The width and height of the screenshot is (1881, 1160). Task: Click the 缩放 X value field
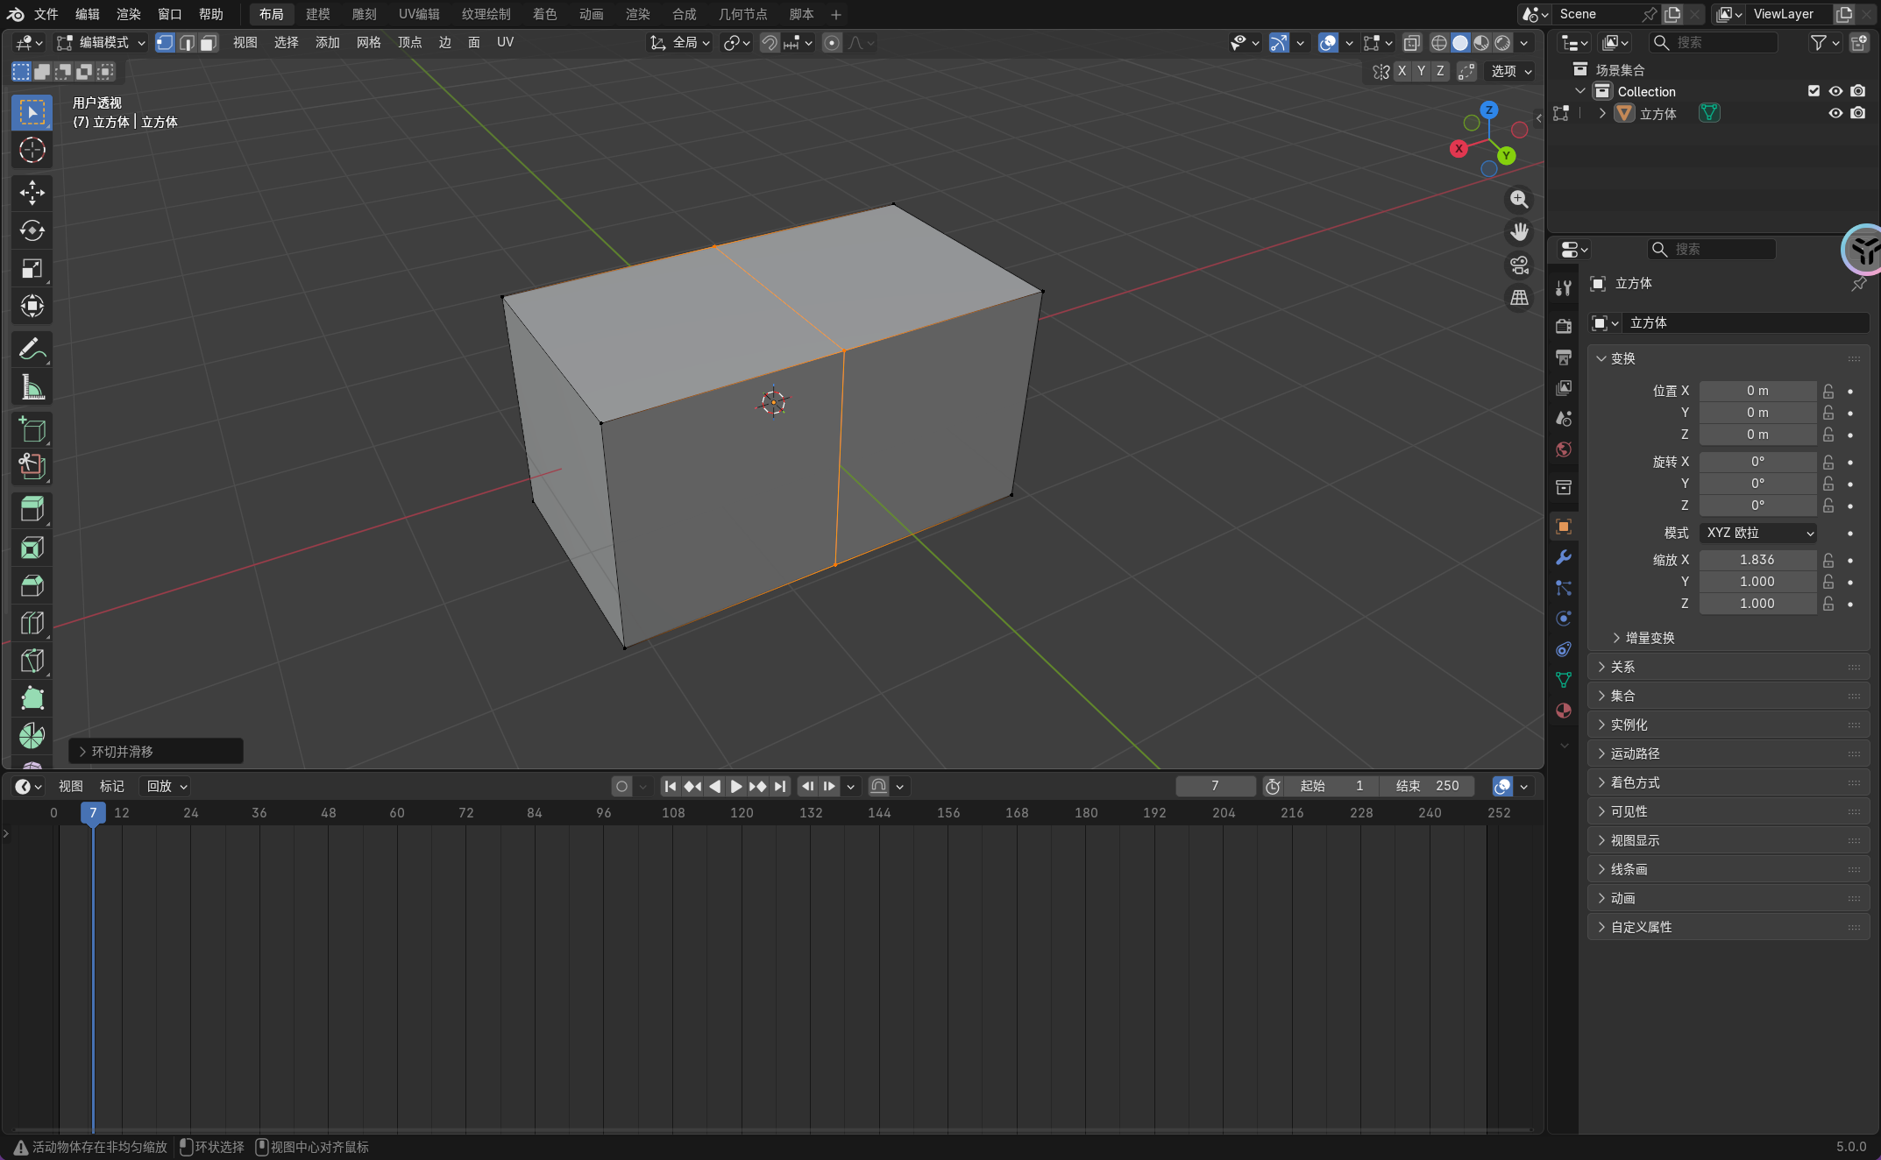click(x=1757, y=560)
